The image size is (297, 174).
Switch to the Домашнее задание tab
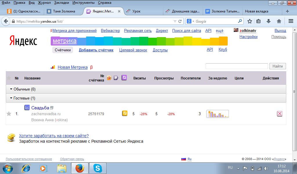(x=183, y=11)
